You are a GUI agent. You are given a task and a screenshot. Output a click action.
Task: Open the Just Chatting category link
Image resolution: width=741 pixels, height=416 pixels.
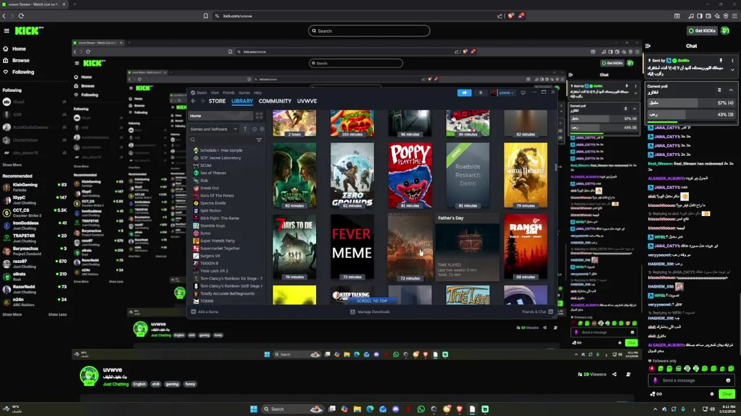click(116, 384)
